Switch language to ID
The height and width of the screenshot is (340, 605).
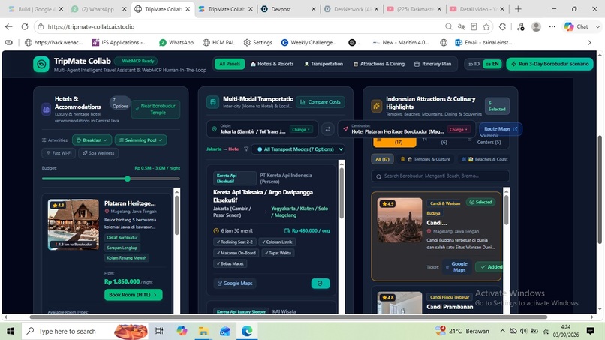coord(474,64)
